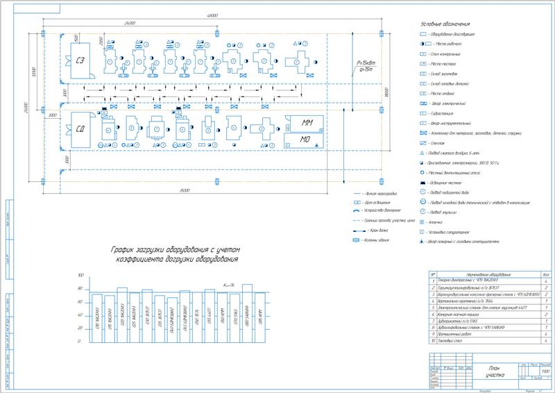
Task: Click the 'Установка сатураторная' legend symbol
Action: pos(422,232)
